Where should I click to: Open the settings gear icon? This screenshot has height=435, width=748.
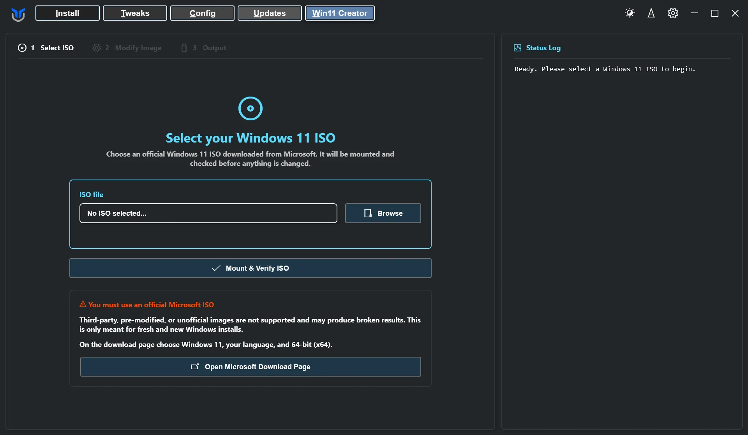[x=673, y=13]
